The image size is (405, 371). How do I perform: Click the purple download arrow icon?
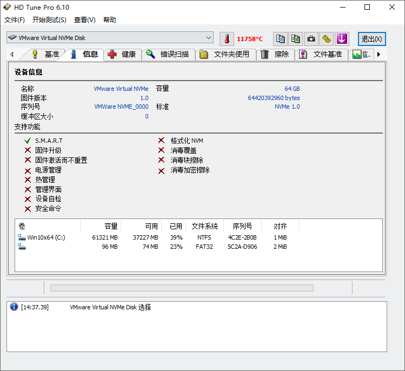pos(342,39)
